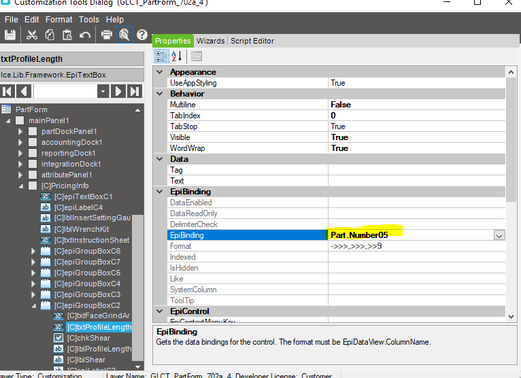
Task: Collapse the Appearance property category
Action: 160,72
